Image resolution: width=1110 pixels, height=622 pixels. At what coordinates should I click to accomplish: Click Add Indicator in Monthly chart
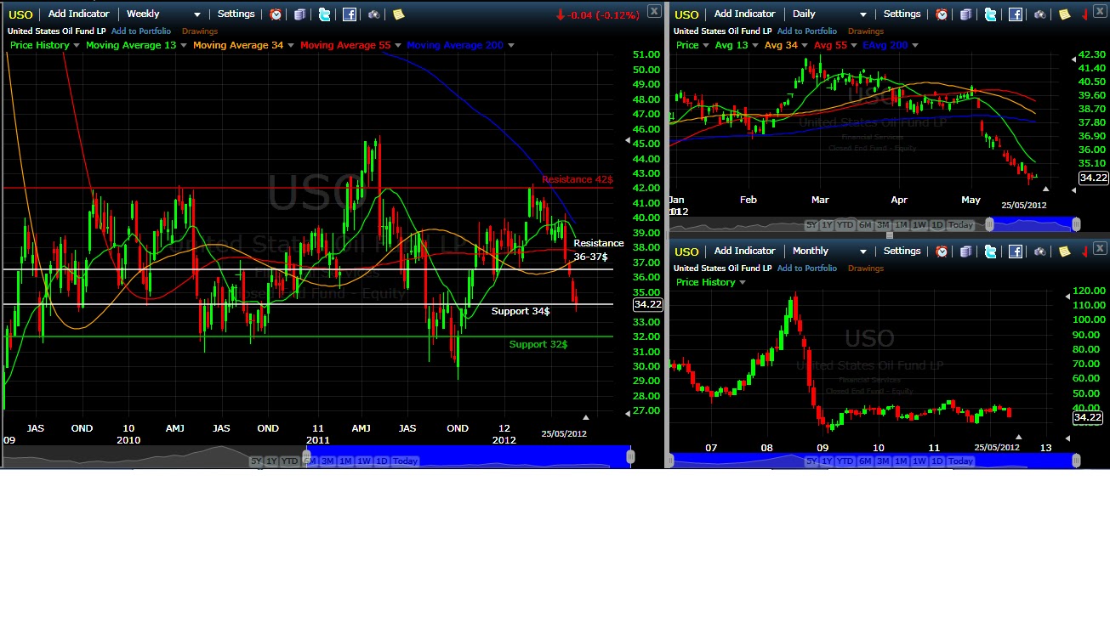(744, 252)
